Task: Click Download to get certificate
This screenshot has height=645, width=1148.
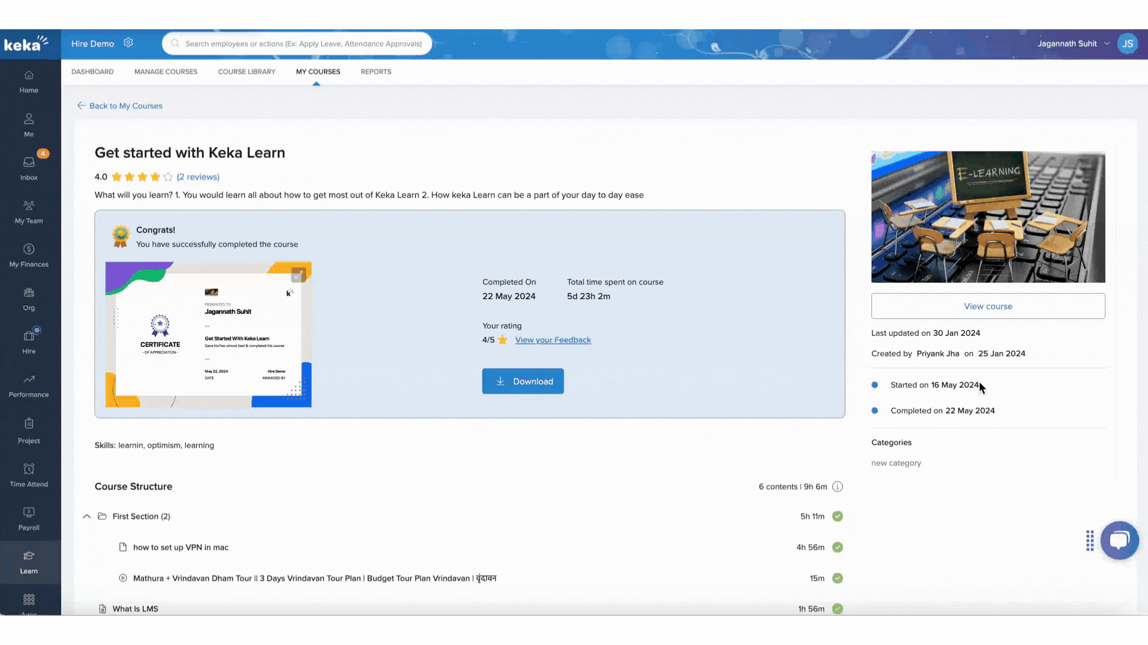Action: coord(524,381)
